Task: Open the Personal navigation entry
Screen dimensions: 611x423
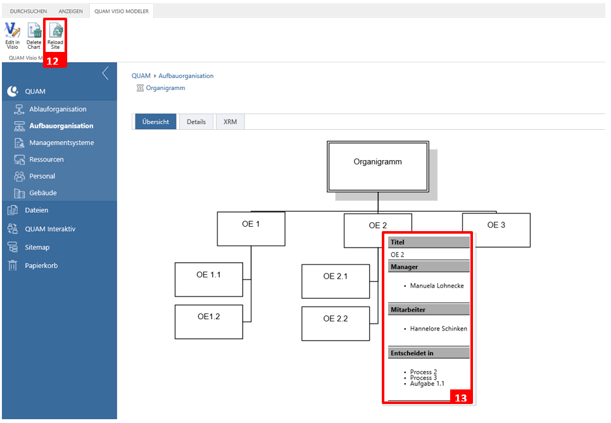Action: point(42,177)
